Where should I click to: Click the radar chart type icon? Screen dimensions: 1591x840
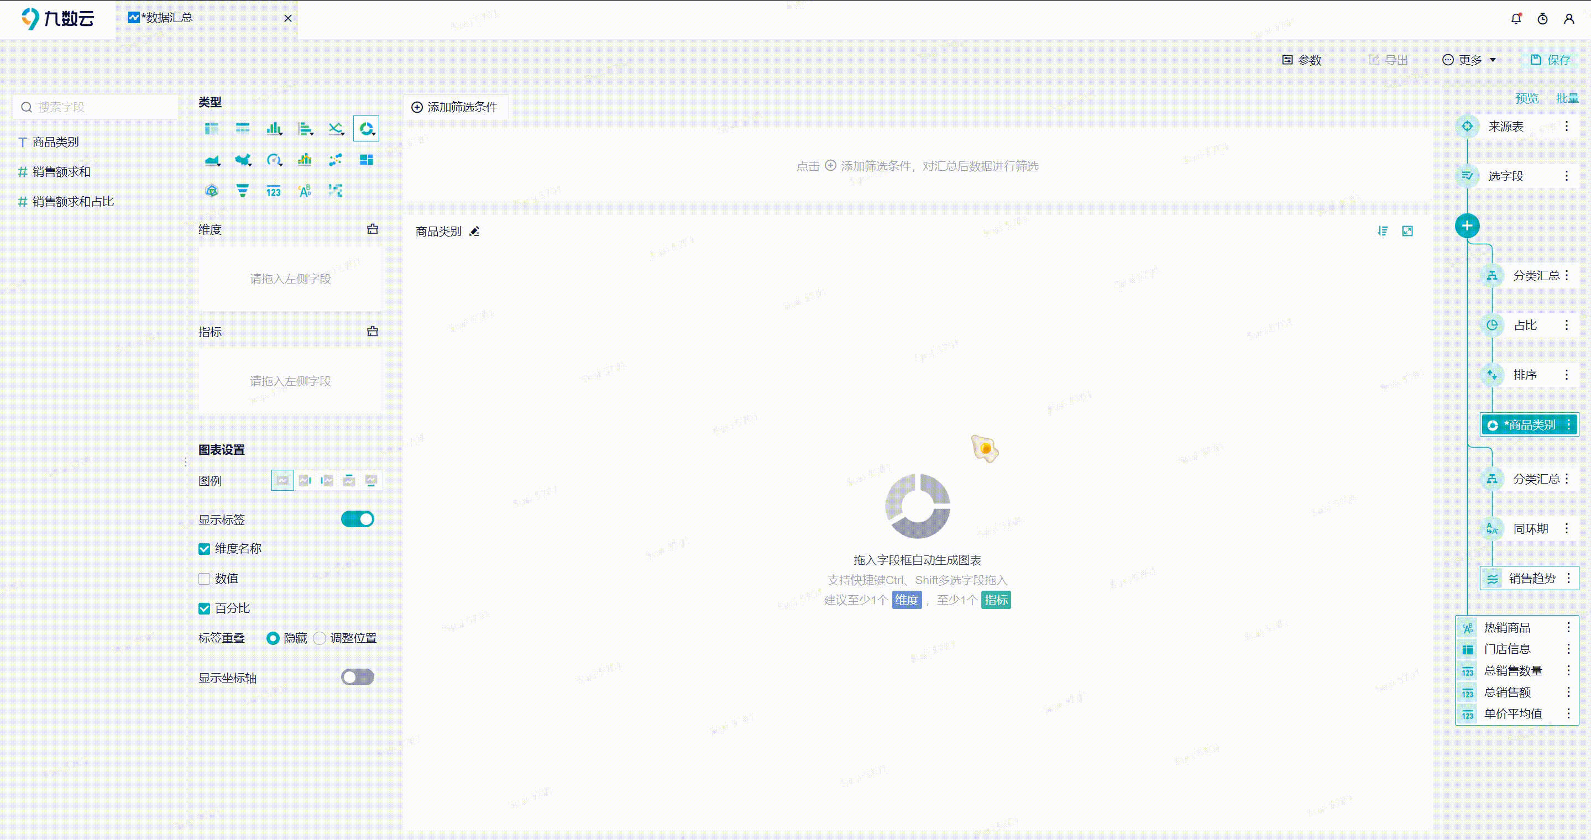pos(212,191)
